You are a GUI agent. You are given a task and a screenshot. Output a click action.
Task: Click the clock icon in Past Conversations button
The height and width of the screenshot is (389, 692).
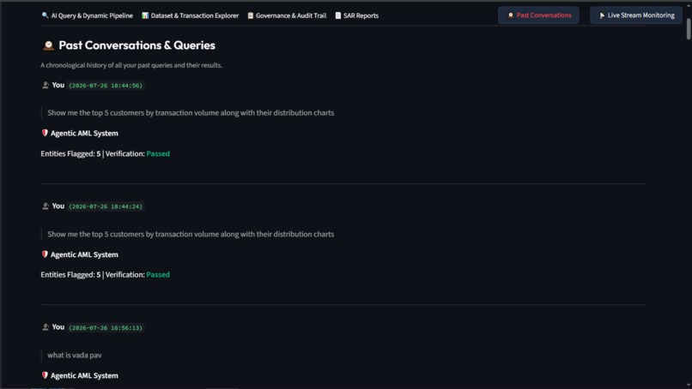point(511,15)
